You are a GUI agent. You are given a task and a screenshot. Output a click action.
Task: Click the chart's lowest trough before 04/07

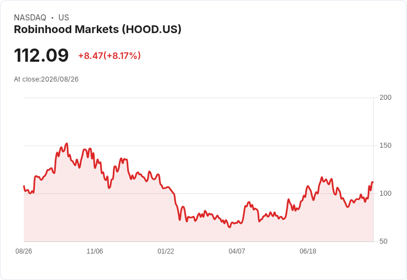(x=229, y=227)
